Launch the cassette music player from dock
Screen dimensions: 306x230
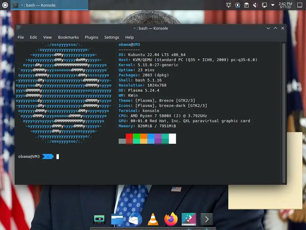tap(99, 219)
